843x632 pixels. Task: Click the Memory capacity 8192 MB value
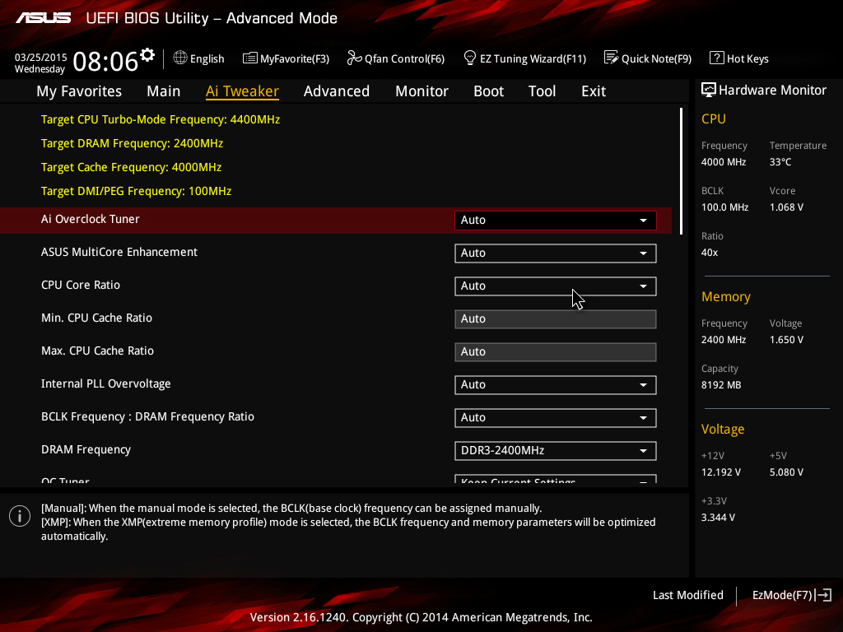click(x=721, y=385)
